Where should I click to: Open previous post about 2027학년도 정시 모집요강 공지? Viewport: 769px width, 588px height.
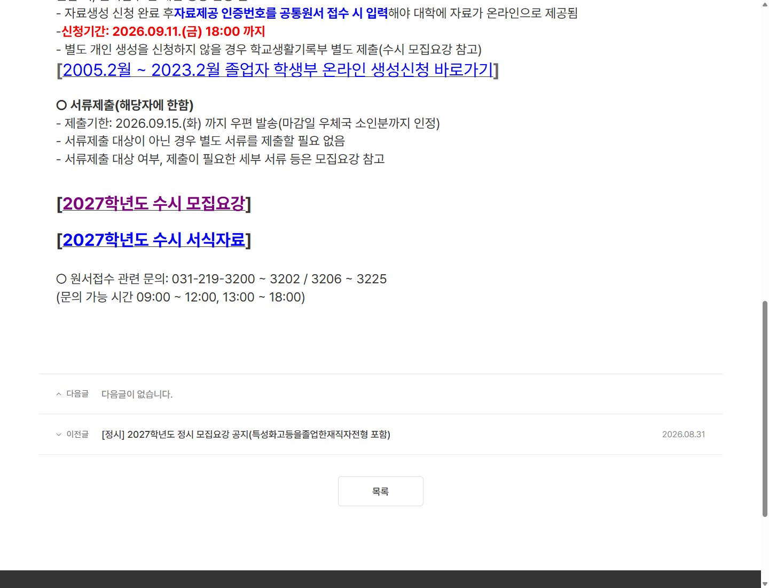point(246,435)
